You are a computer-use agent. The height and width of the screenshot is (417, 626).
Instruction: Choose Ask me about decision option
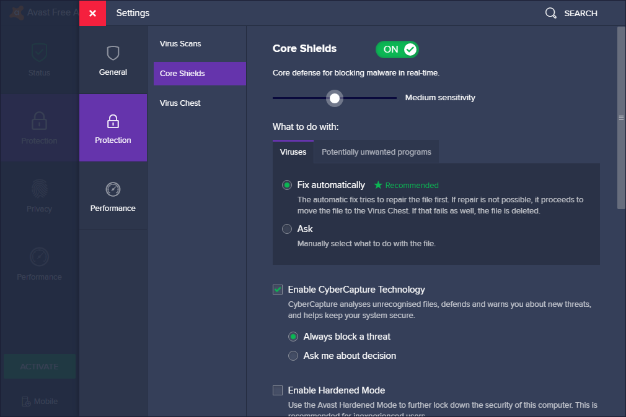pyautogui.click(x=293, y=356)
